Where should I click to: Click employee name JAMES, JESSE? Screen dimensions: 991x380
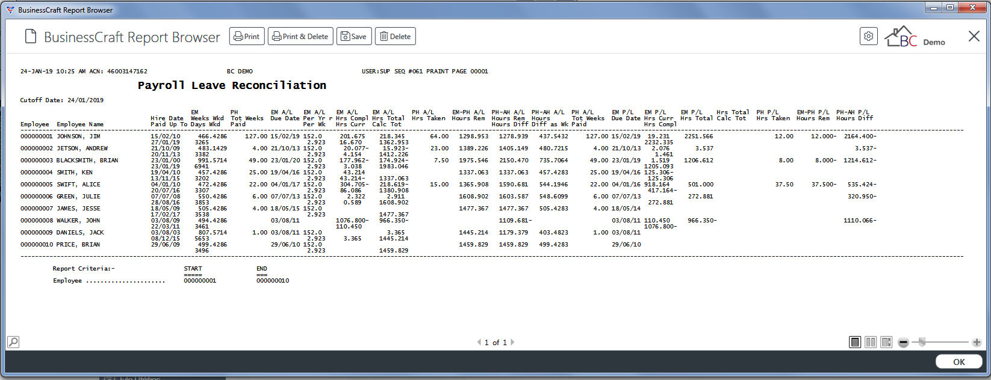[x=78, y=209]
